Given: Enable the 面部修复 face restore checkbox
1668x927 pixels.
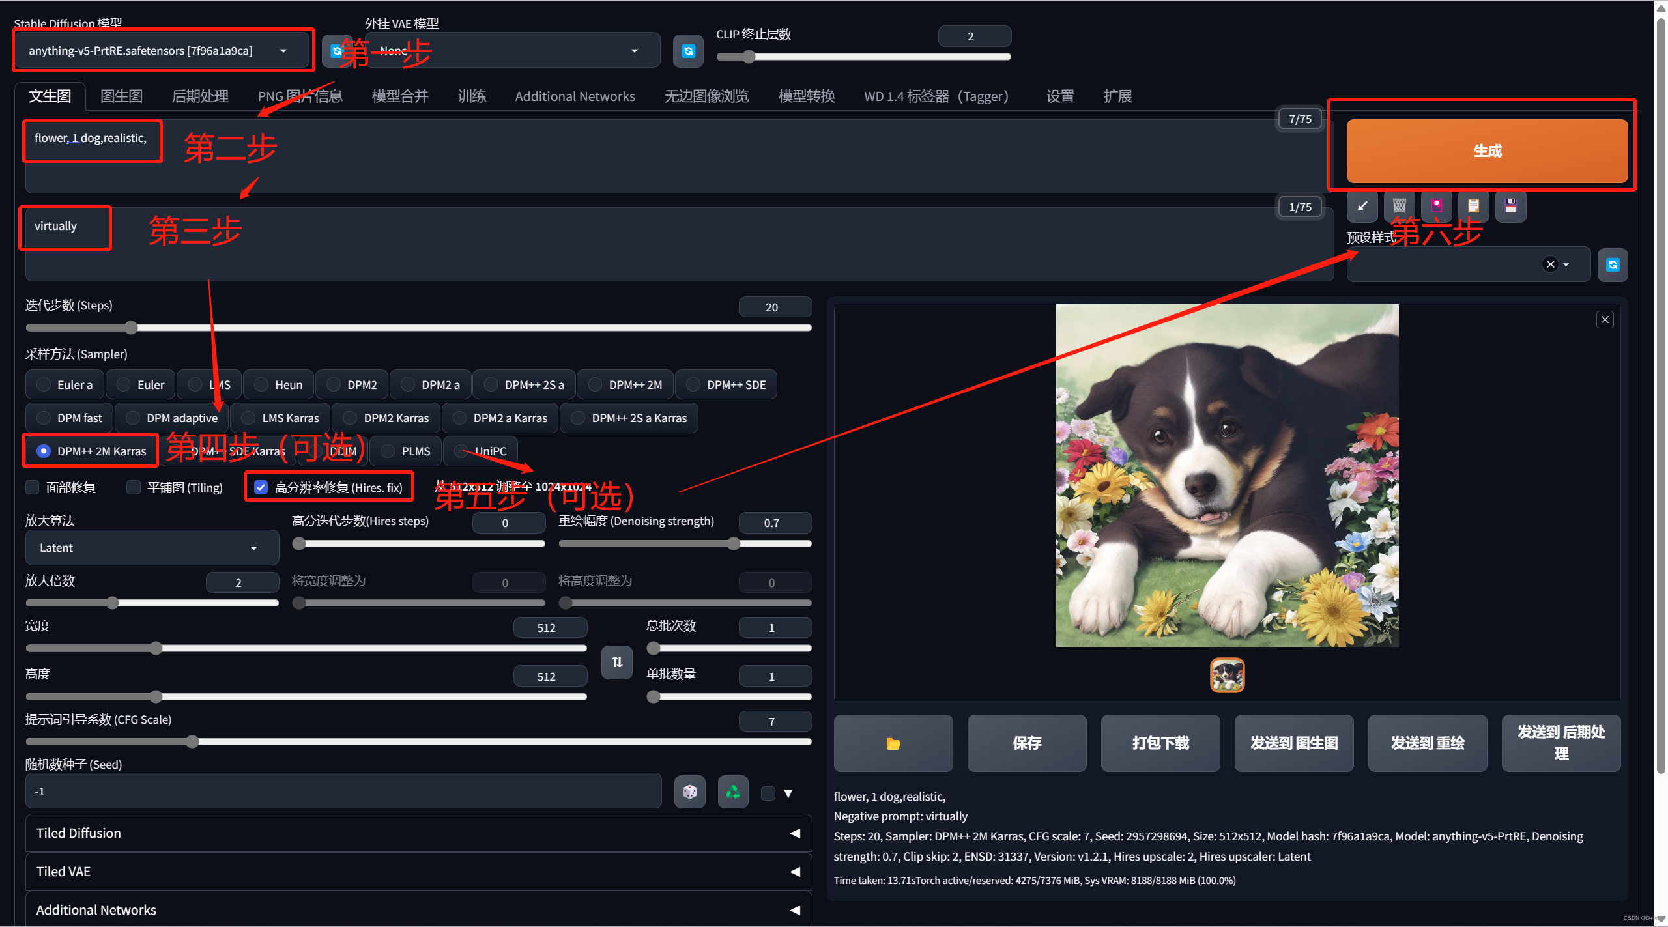Looking at the screenshot, I should 33,487.
